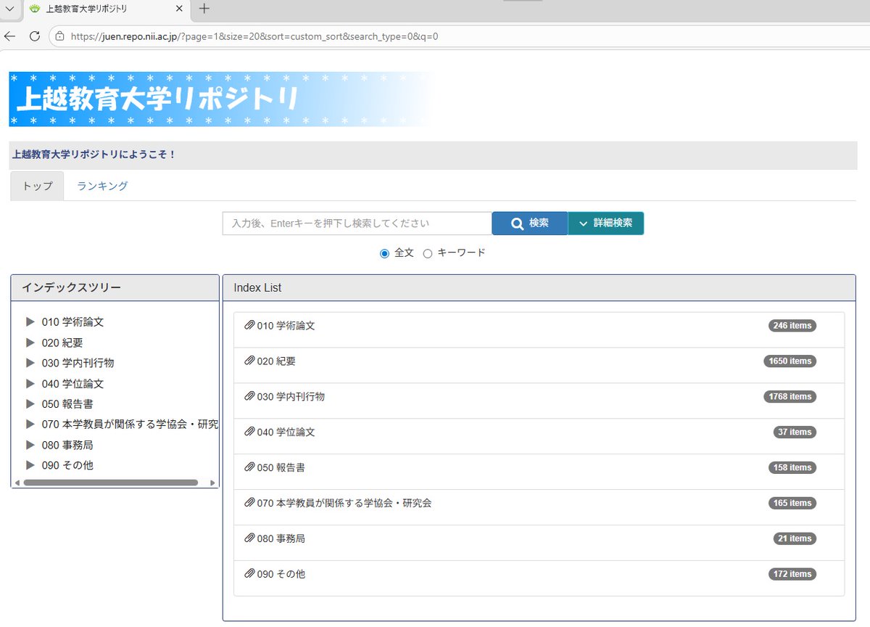The image size is (870, 627).
Task: Open the tab search chevron in the tab strip
Action: coord(10,9)
